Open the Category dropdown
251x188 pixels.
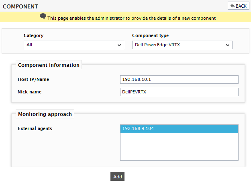(74, 45)
